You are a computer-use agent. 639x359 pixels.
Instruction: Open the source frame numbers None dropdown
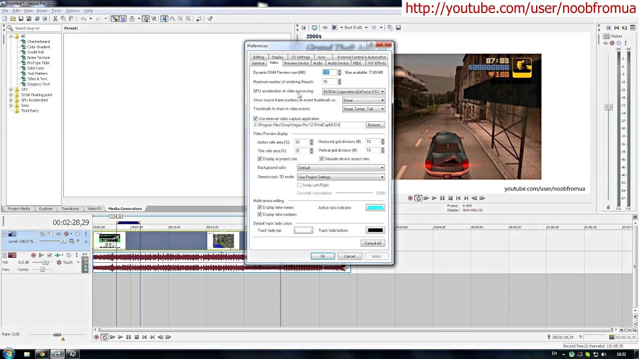(x=363, y=100)
